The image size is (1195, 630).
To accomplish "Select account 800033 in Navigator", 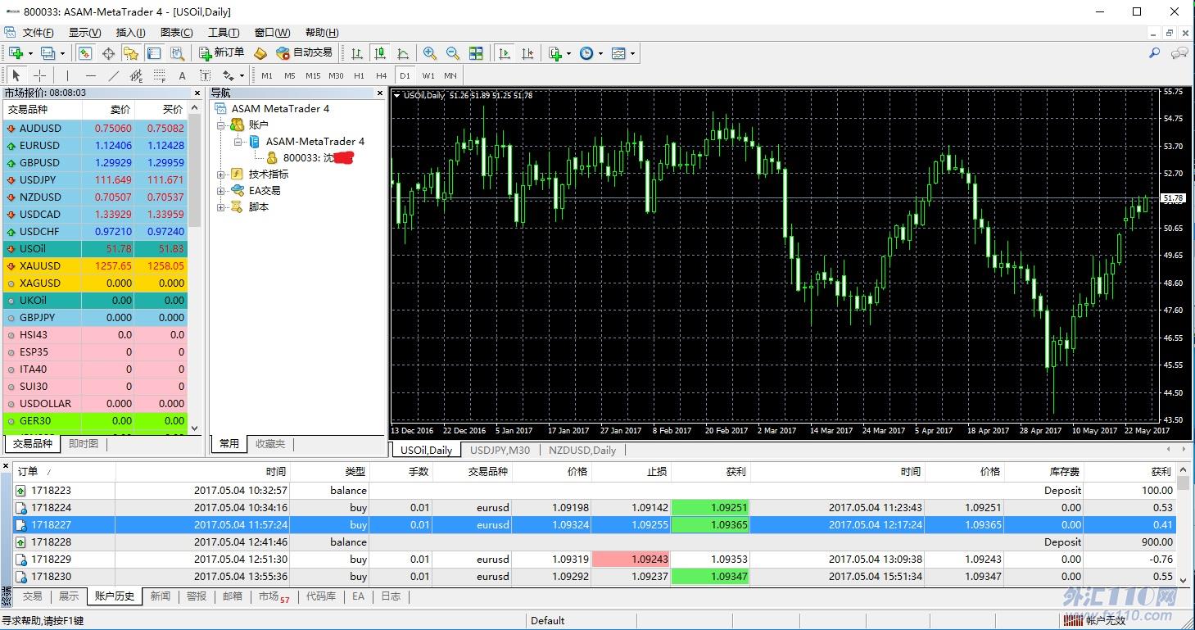I will (309, 157).
